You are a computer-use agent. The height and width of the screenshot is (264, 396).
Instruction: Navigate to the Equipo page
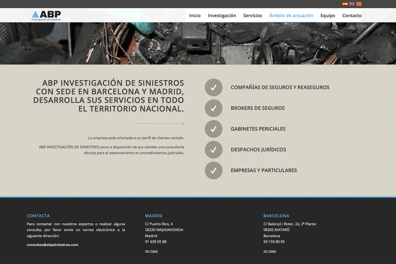[328, 16]
